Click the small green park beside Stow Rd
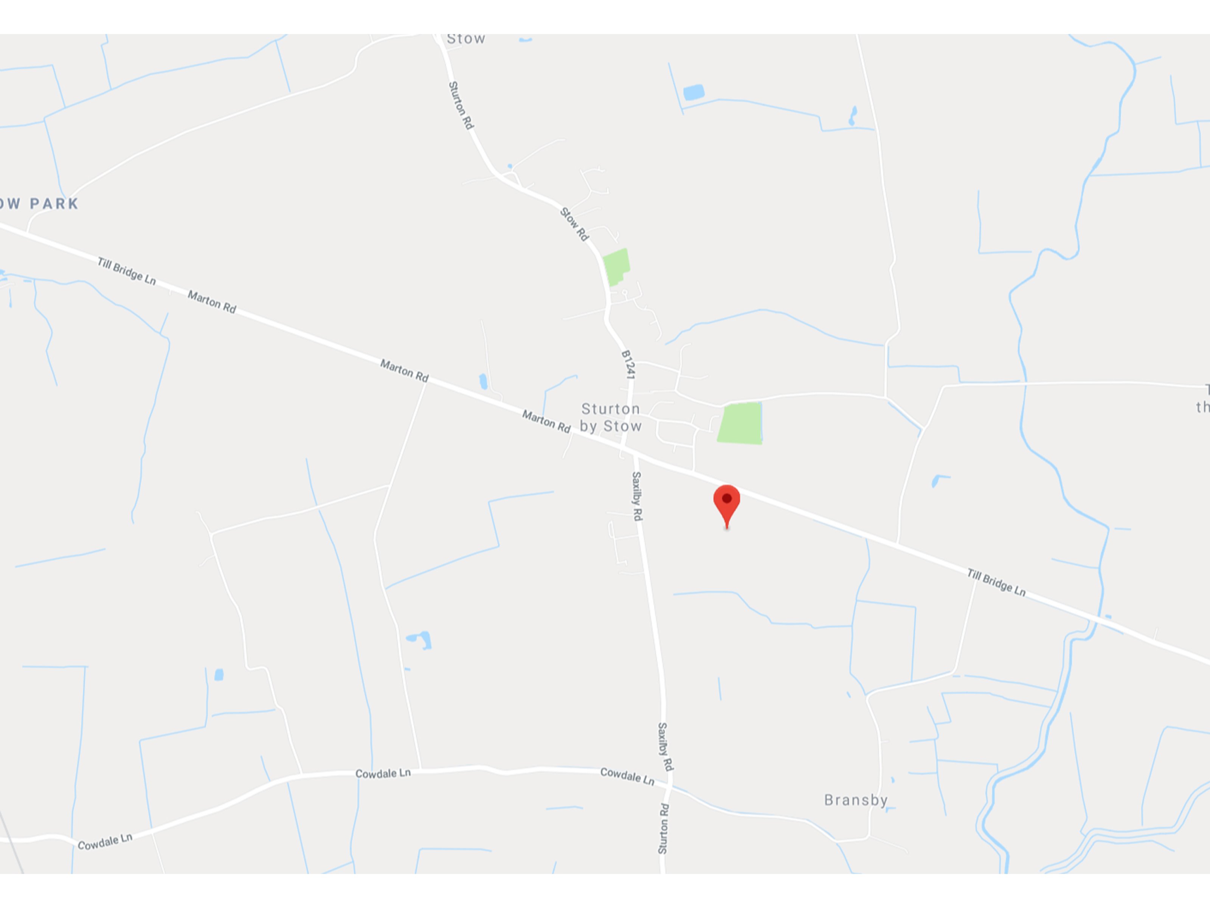The image size is (1210, 908). pos(616,267)
